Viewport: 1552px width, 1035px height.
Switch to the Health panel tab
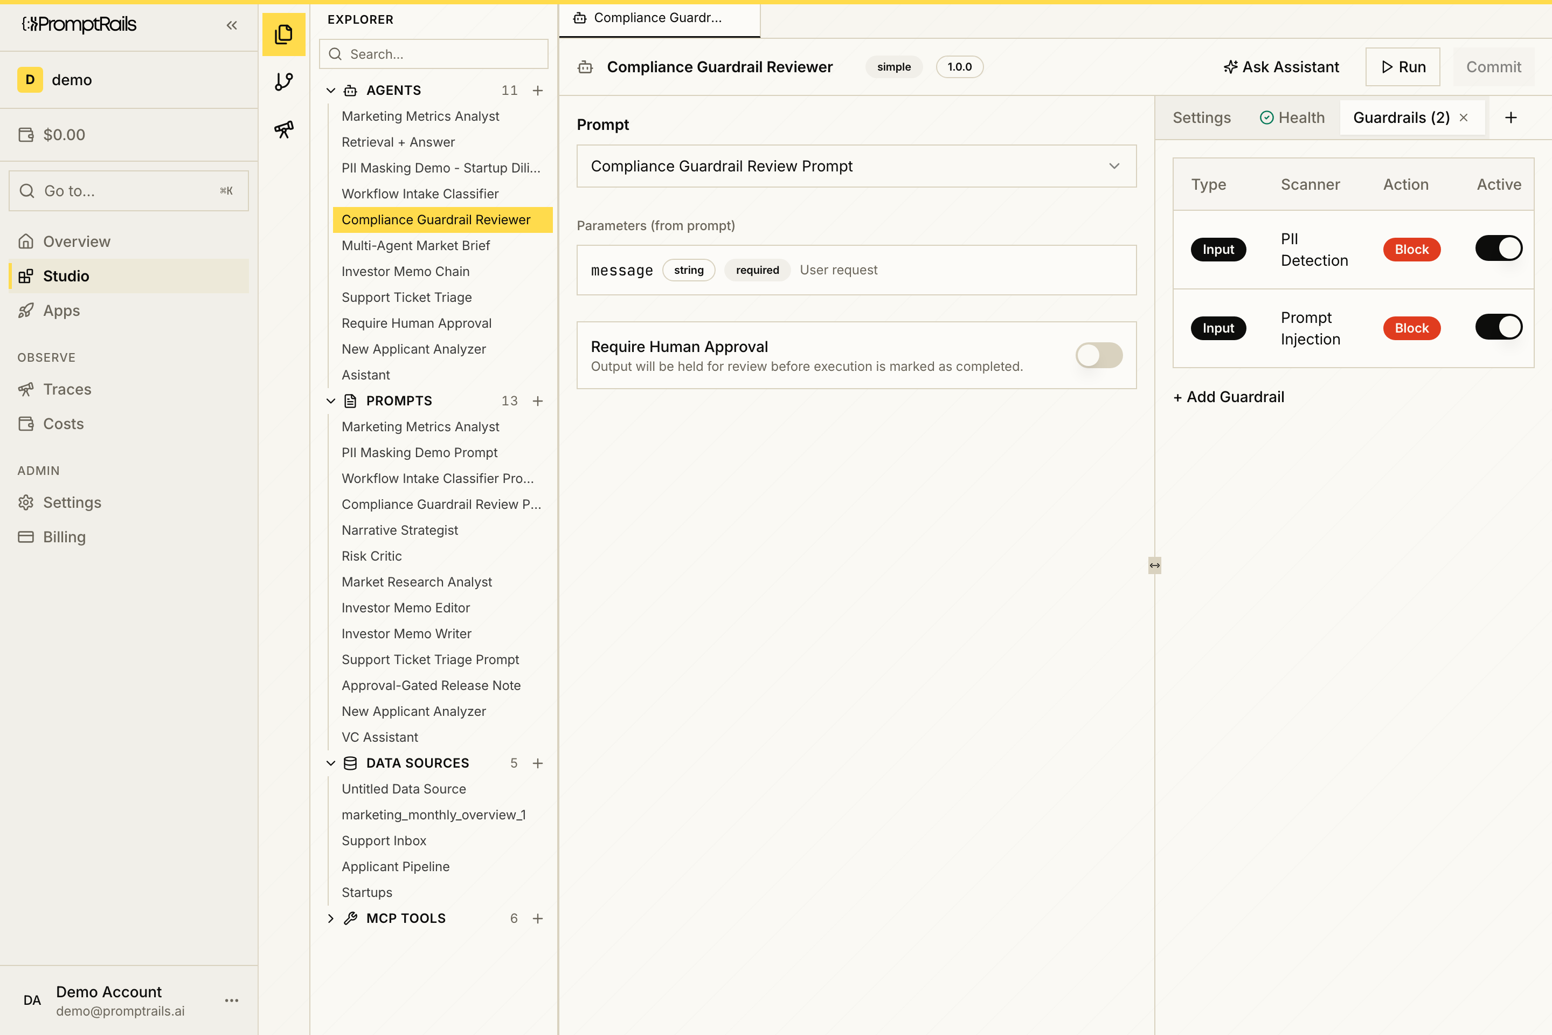[1292, 118]
